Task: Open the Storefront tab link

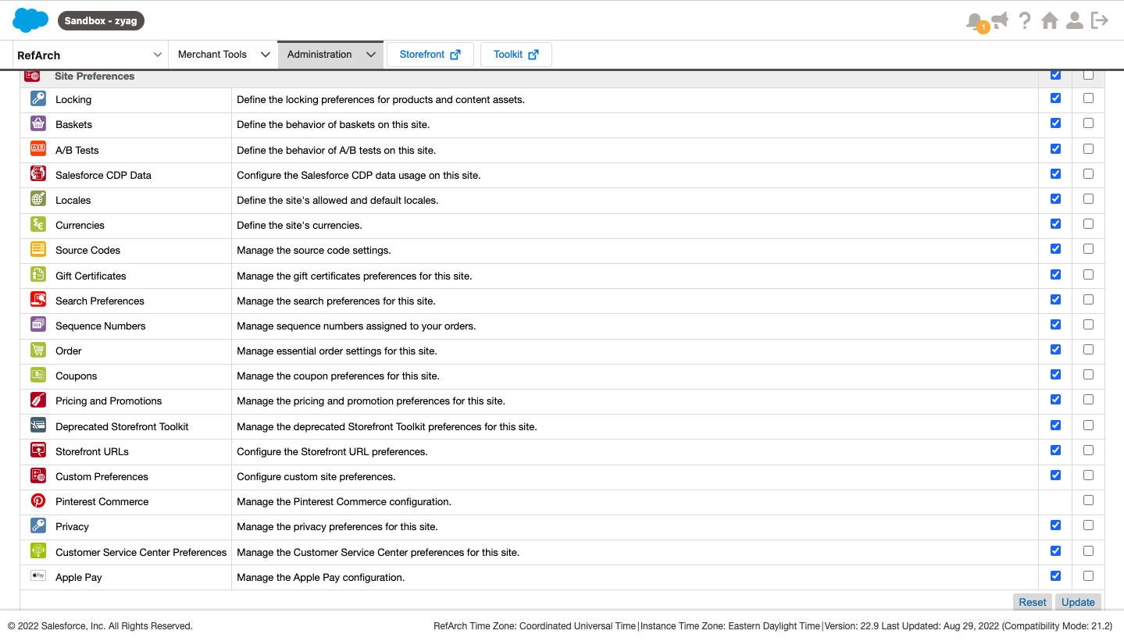Action: click(430, 55)
